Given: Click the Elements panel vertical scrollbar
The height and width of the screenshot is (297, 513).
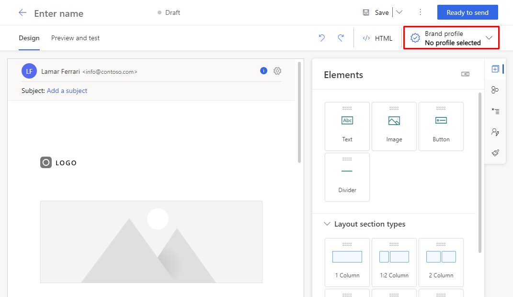Looking at the screenshot, I should 480,173.
